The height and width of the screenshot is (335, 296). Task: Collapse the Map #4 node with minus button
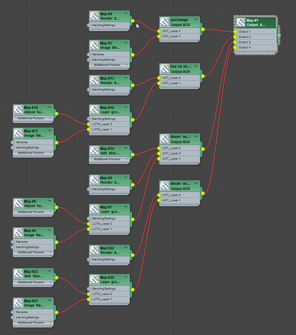point(126,13)
